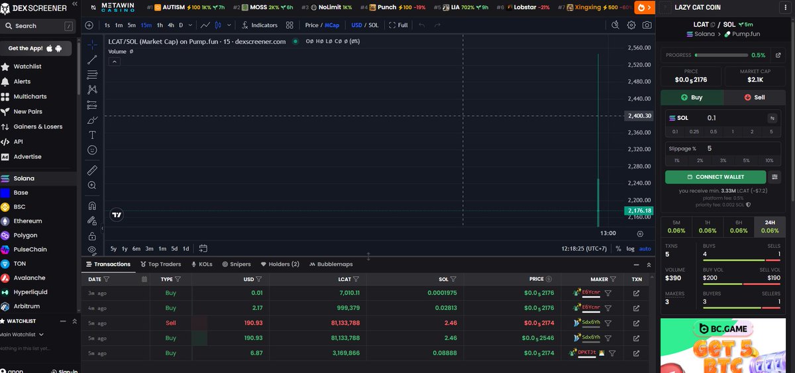The width and height of the screenshot is (795, 373).
Task: Toggle the lock all drawings tool
Action: pos(92,236)
